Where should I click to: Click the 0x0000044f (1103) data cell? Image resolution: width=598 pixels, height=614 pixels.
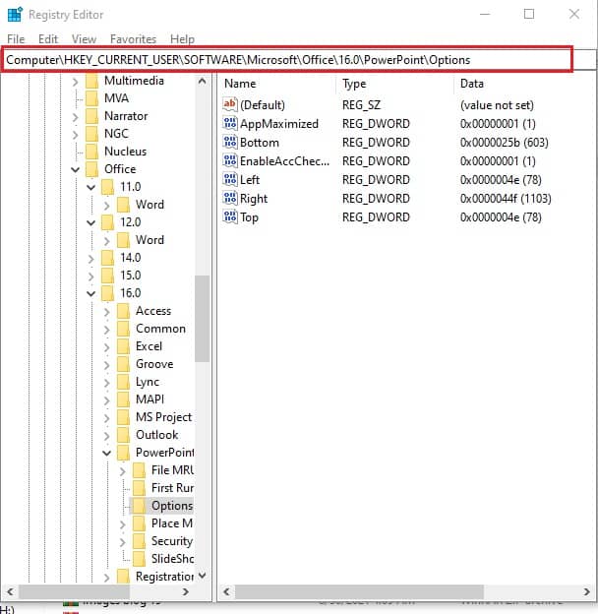coord(506,199)
